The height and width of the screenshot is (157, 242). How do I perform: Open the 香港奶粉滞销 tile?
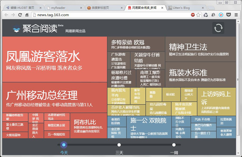point(117,121)
